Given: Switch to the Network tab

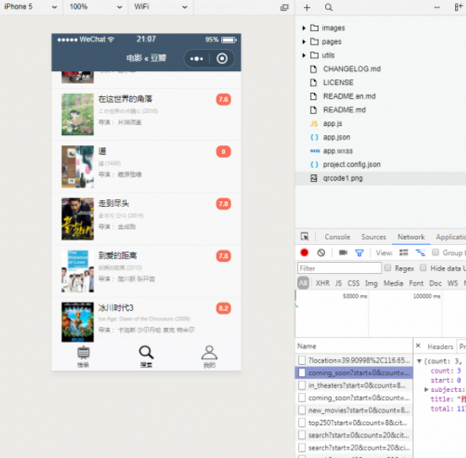Looking at the screenshot, I should [411, 237].
